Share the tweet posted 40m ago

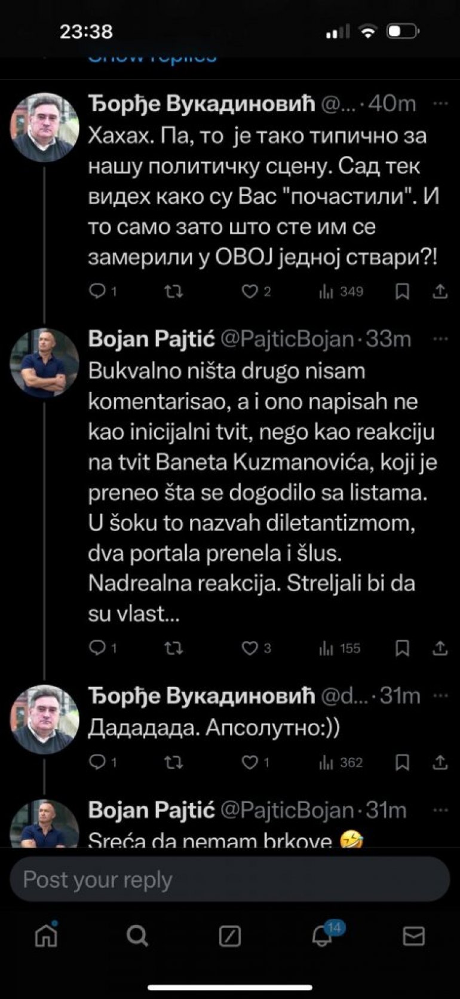pos(440,292)
